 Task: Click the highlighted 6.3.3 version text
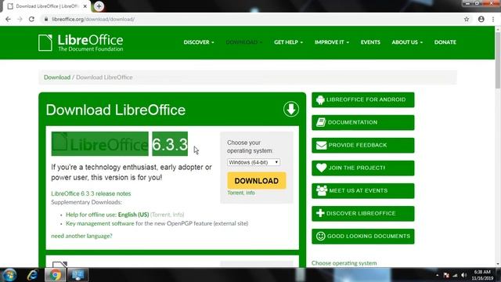170,144
